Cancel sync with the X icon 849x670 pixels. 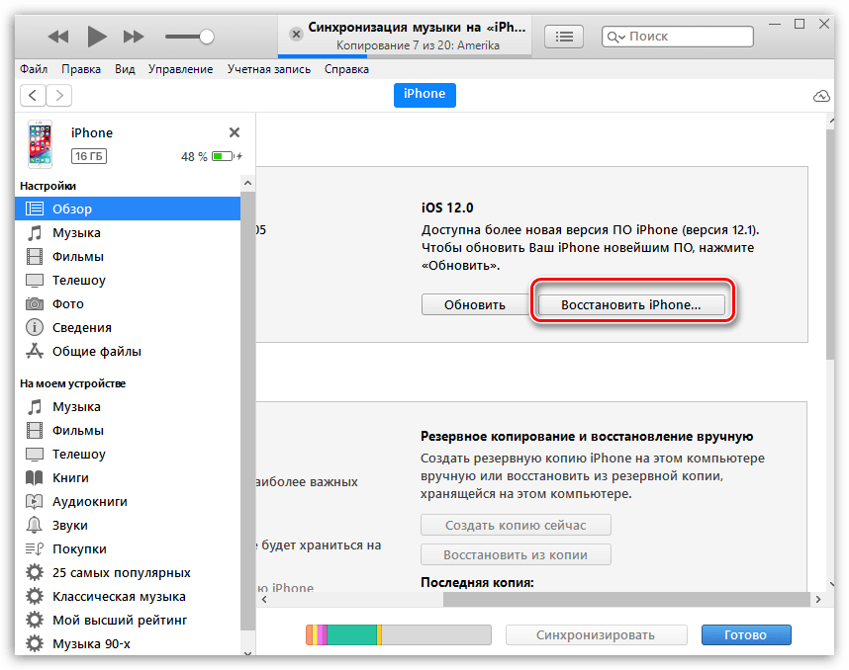click(295, 34)
